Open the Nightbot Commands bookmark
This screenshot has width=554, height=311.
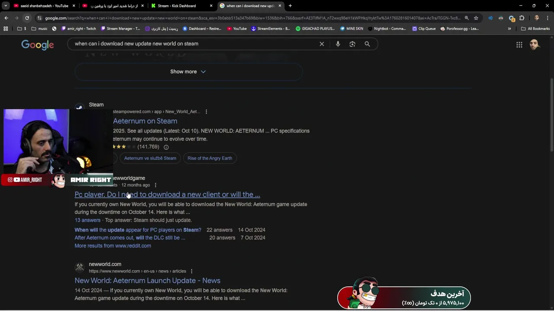(387, 29)
